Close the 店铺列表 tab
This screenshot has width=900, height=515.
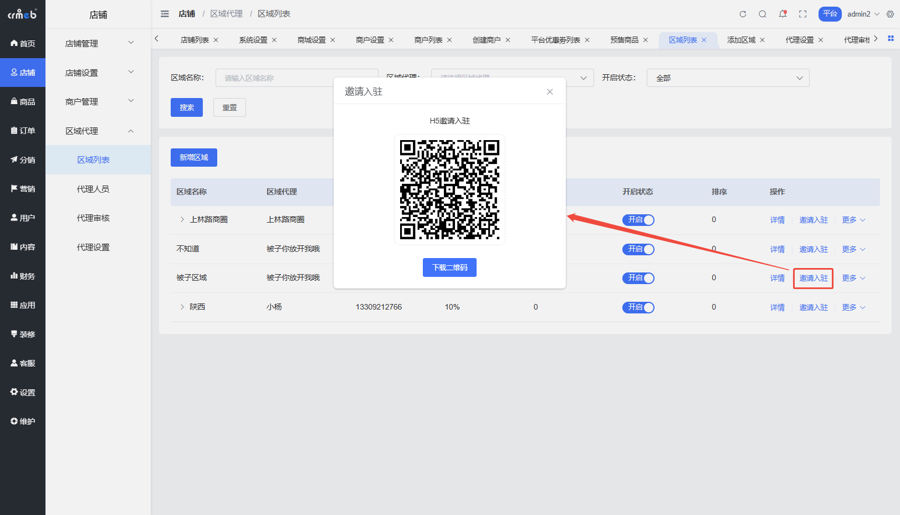click(x=216, y=40)
